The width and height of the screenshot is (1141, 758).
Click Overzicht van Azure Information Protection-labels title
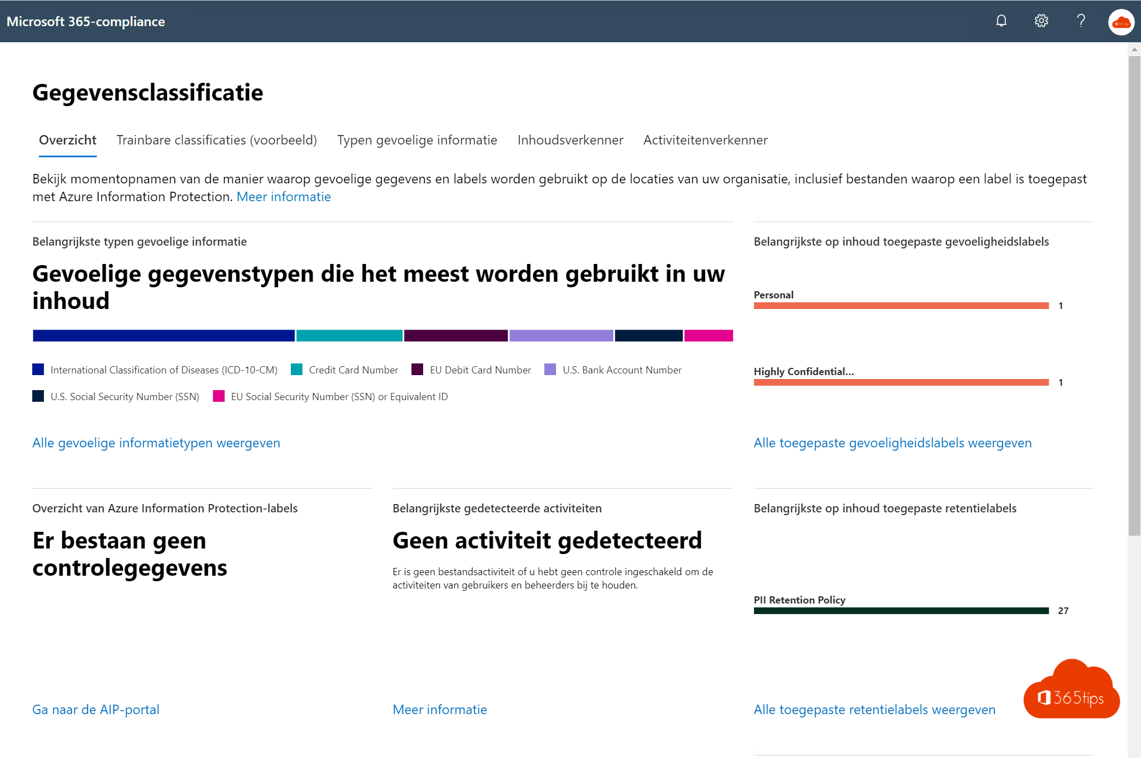(x=165, y=508)
